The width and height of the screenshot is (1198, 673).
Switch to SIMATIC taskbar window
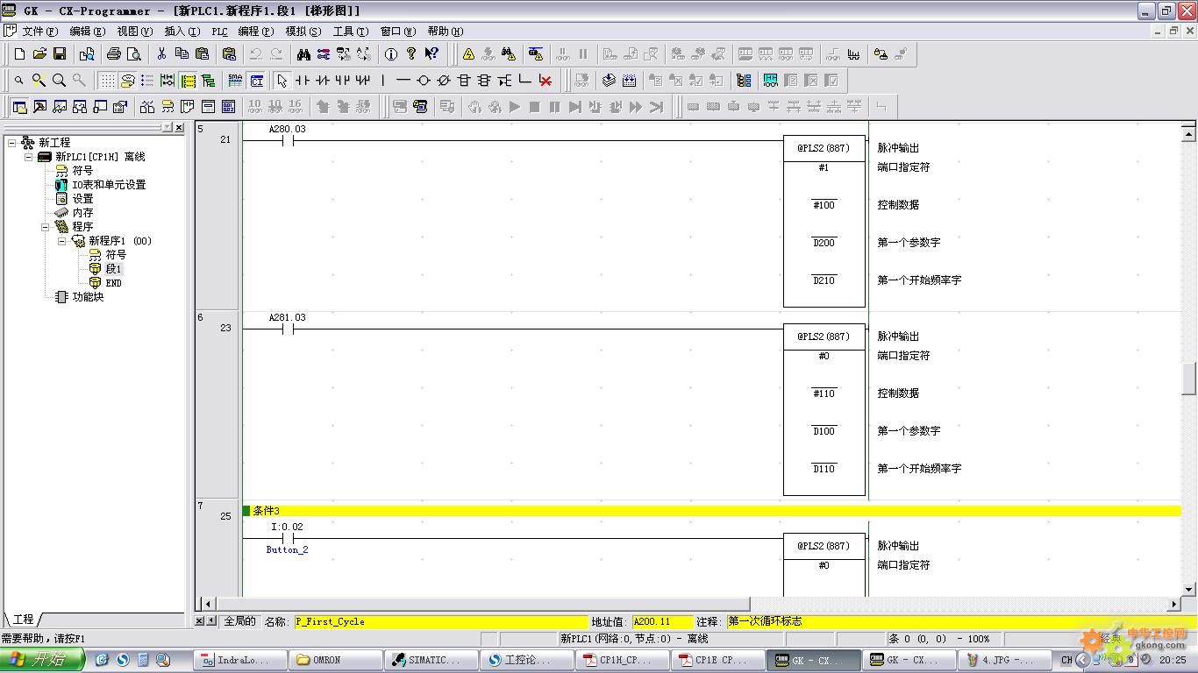click(x=432, y=660)
